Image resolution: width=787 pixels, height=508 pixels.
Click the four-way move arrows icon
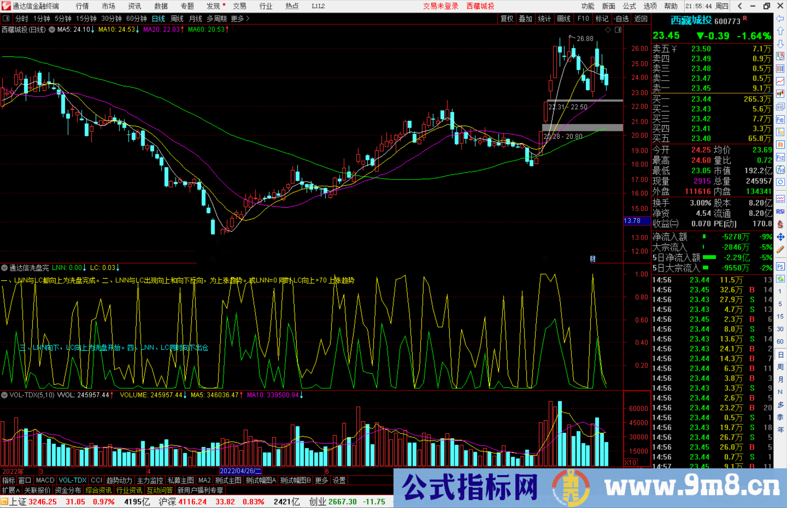tap(780, 237)
